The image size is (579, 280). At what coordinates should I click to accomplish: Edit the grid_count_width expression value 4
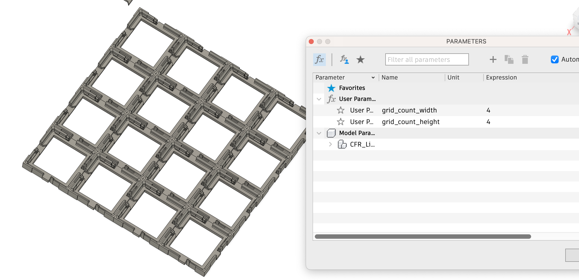coord(488,110)
